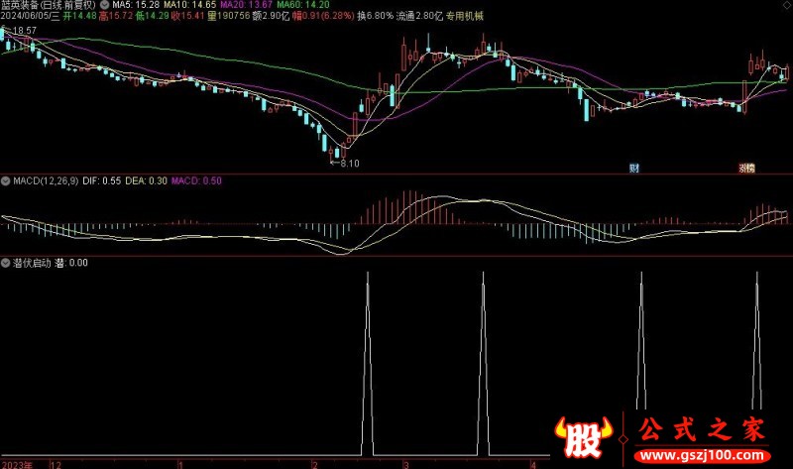Click the 蓝英装备 stock name title
The image size is (793, 469).
[21, 5]
